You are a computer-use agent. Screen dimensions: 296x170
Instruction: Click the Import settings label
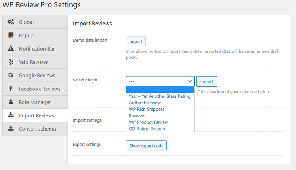(87, 120)
